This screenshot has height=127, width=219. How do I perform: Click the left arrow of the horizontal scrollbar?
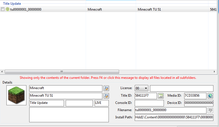pos(2,72)
